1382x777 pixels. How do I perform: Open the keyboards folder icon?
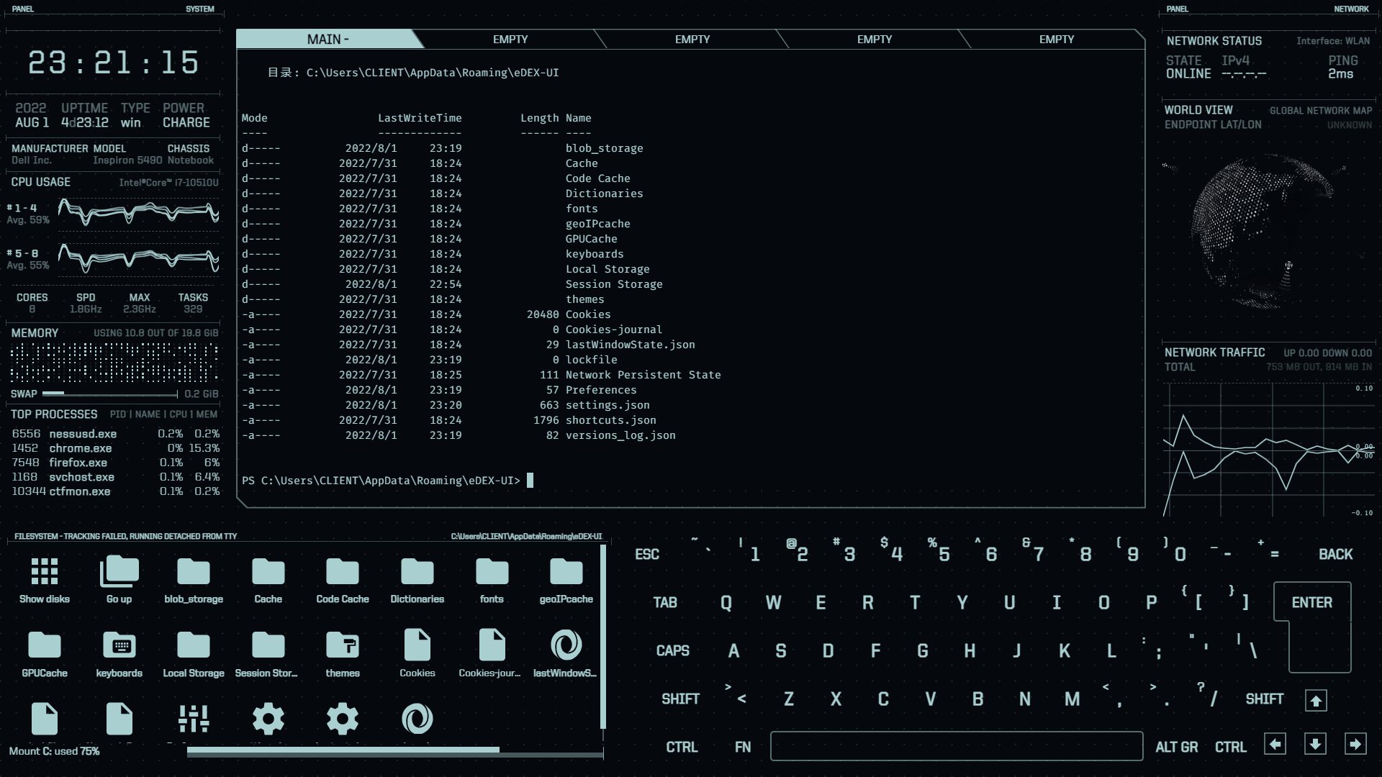point(119,646)
